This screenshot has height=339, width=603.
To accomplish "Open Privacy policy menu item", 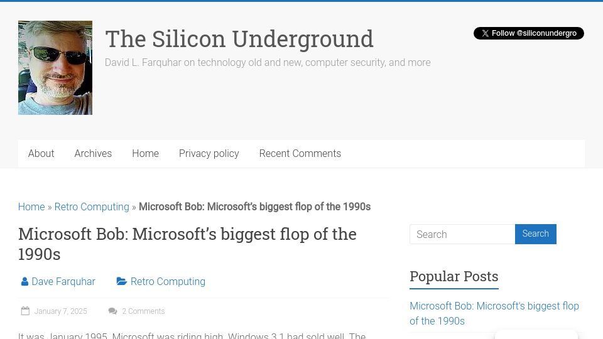I will [209, 153].
